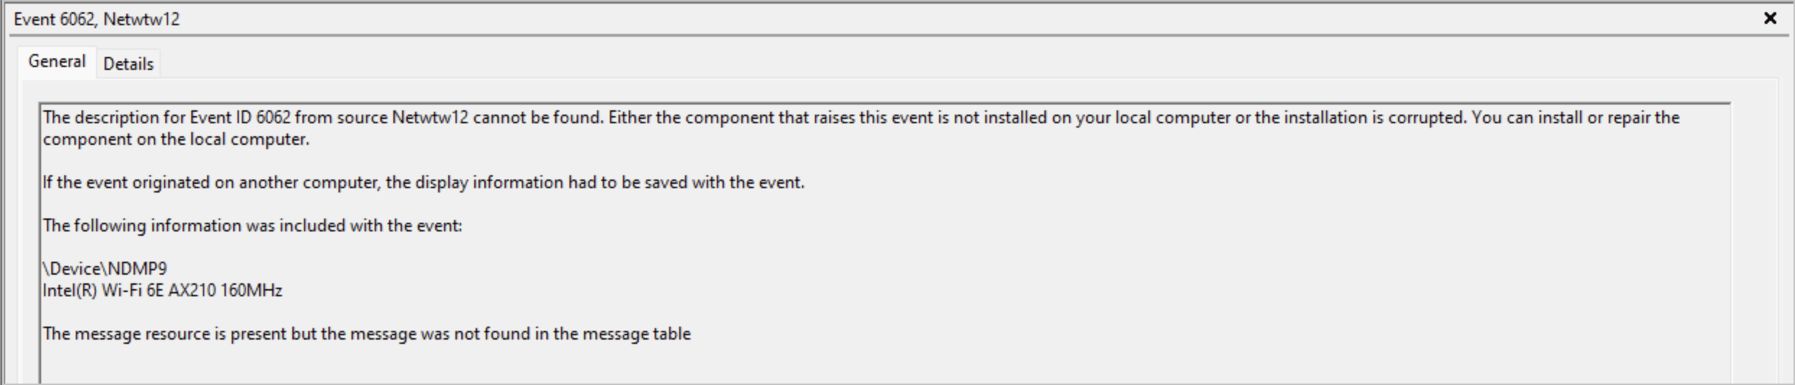Image resolution: width=1795 pixels, height=385 pixels.
Task: Click the 'component on the local computer' line
Action: 176,139
